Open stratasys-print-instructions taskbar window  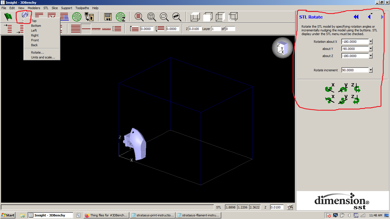point(153,215)
